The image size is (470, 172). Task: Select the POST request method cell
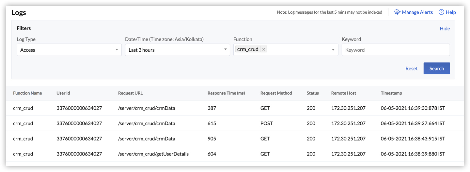(x=267, y=123)
